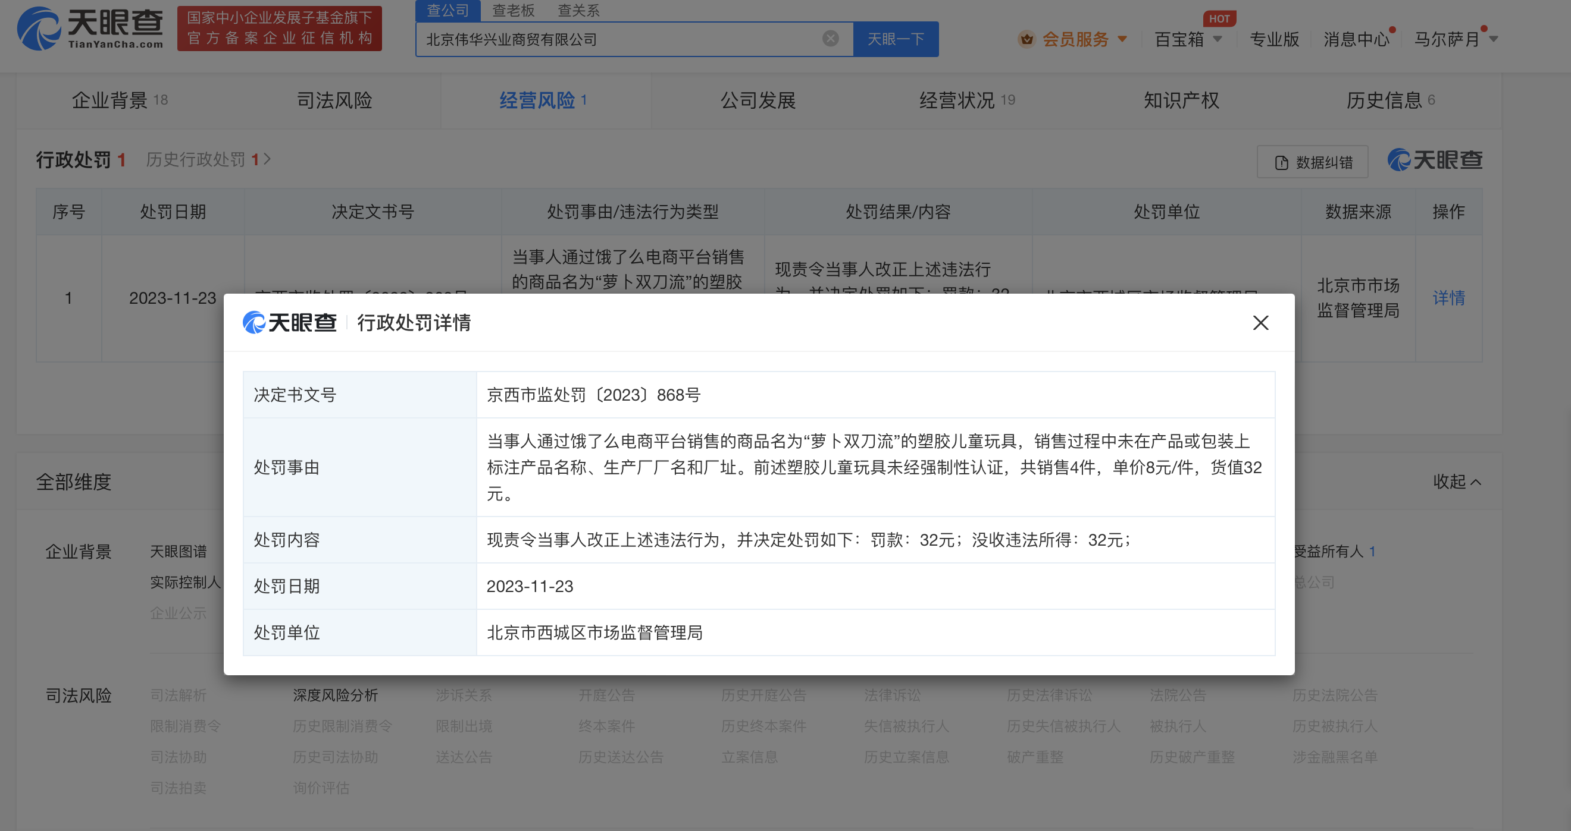
Task: Click the 处罚事由 reason text in dialog
Action: [x=875, y=467]
